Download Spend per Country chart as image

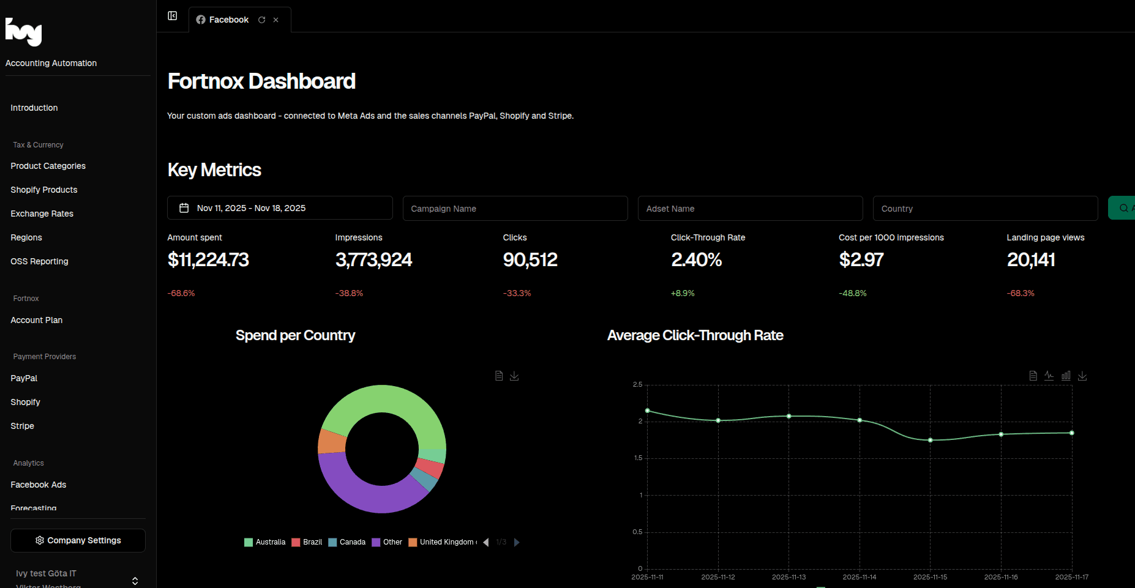[514, 376]
